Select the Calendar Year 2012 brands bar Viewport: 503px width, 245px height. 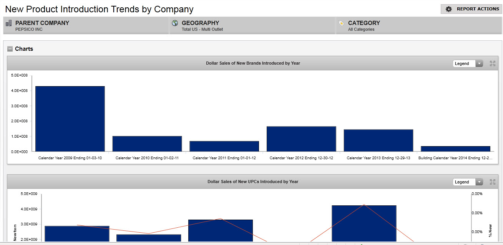301,139
